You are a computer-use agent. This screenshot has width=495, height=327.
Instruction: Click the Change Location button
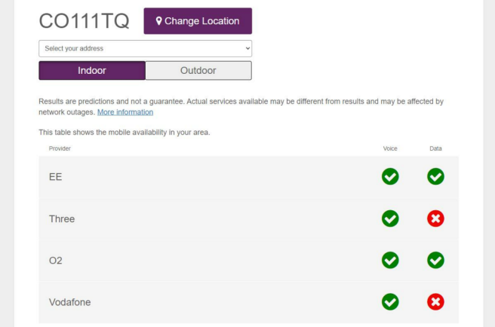point(198,21)
